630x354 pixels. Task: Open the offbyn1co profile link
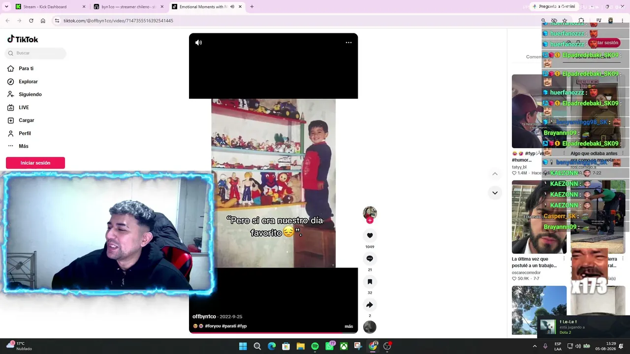coord(204,317)
